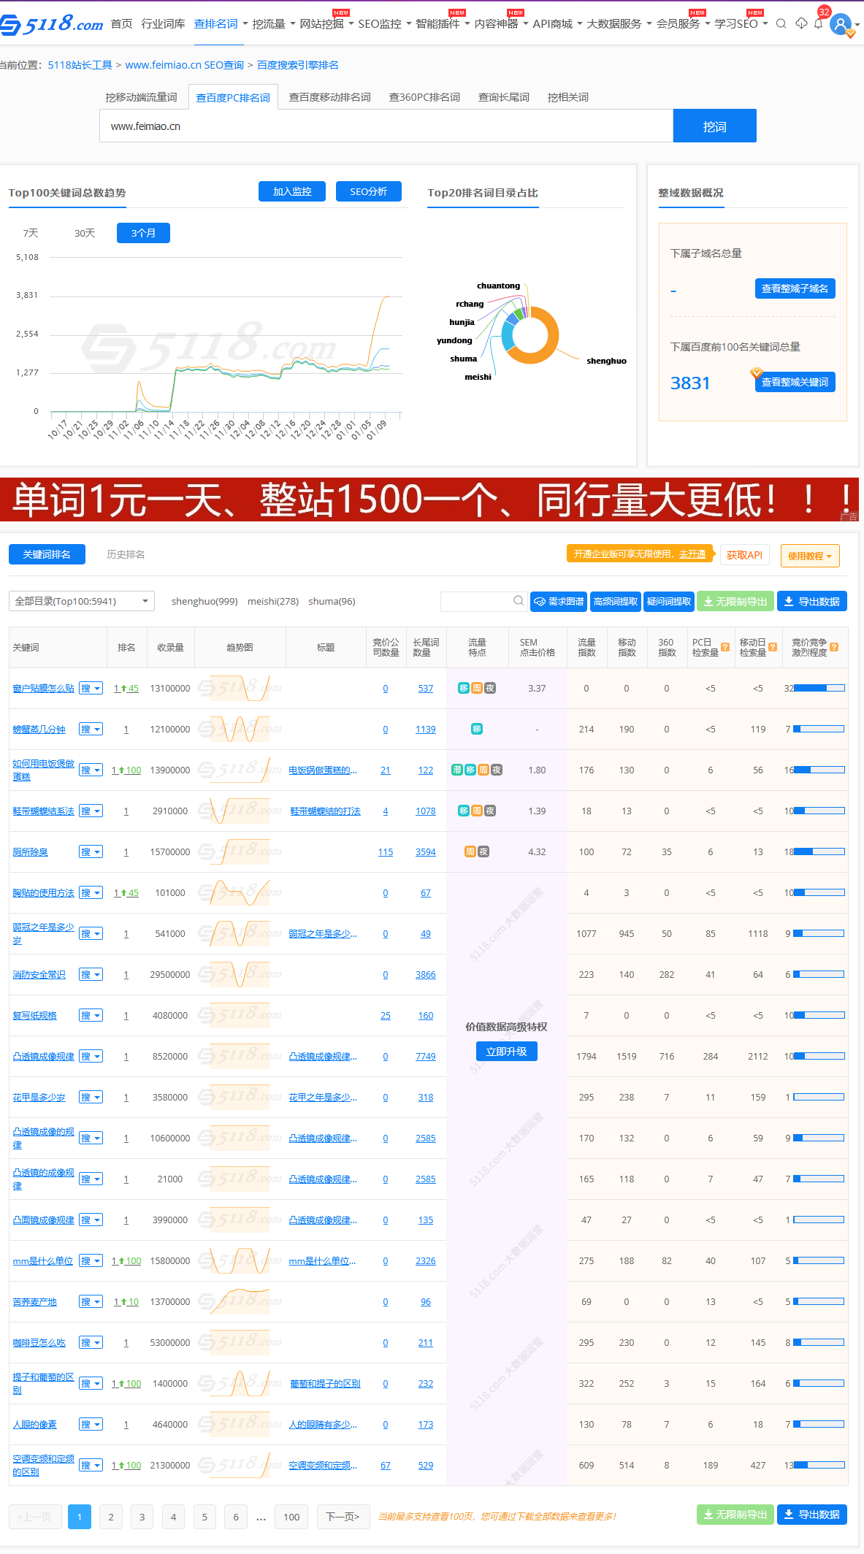Click 夜 badge in 窗户贴膜怎么贴 row
Screen dimensions: 864x1554
click(490, 688)
